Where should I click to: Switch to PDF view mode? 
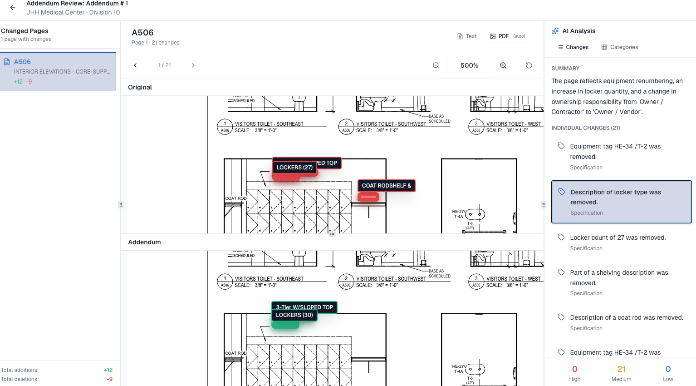point(507,36)
